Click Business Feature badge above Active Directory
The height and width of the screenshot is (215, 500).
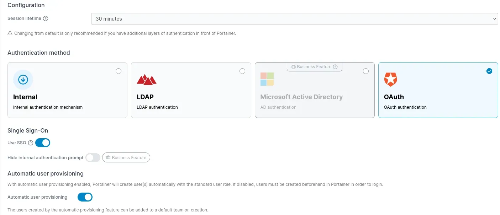(x=315, y=67)
